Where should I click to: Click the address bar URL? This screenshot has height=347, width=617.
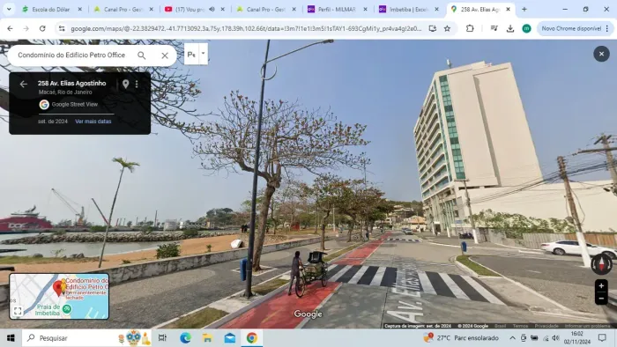pos(246,28)
